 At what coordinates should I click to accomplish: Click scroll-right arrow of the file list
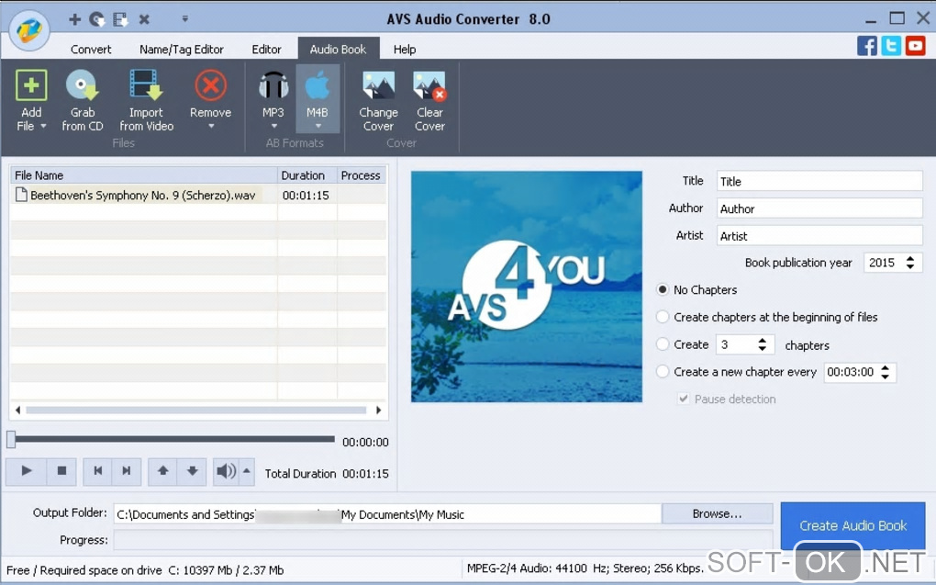point(378,410)
